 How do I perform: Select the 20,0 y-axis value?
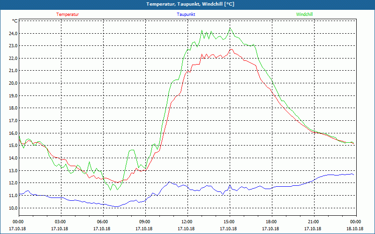coord(13,83)
